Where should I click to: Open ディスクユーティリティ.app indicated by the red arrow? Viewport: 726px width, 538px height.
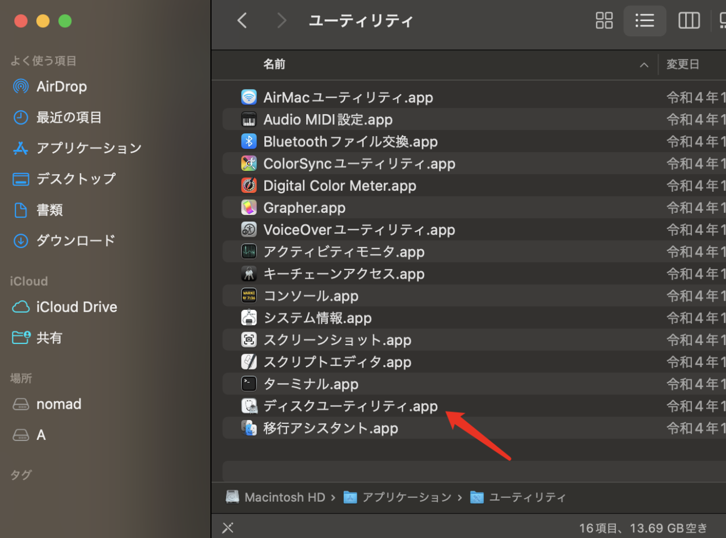(x=351, y=406)
